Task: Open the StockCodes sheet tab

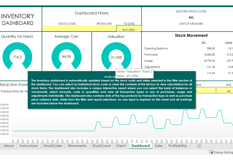Action: pyautogui.click(x=53, y=146)
